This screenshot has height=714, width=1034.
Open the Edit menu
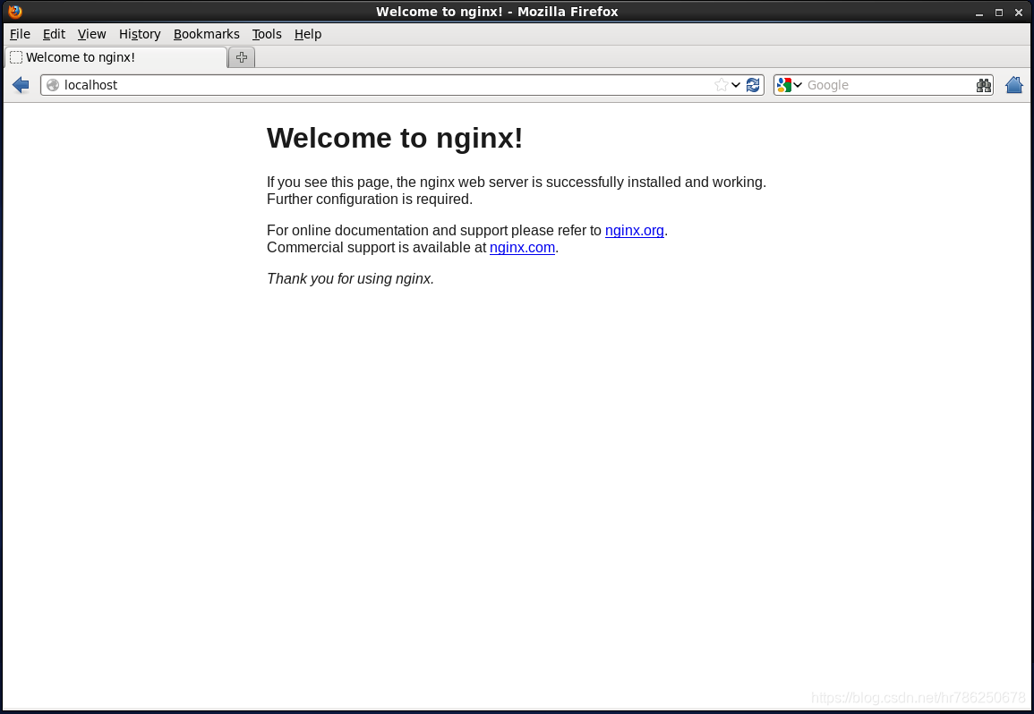(54, 34)
